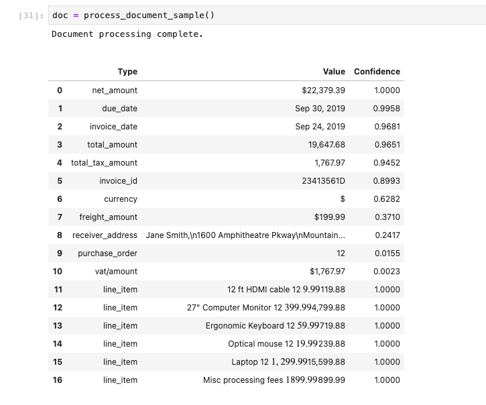Click the freight_amount value $199.99
Viewport: 486px width, 405px height.
329,217
